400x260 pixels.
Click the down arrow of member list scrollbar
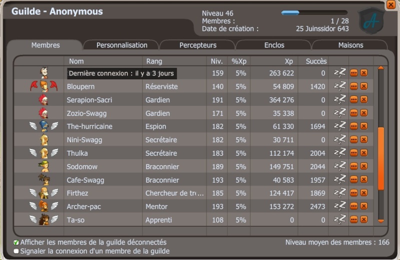tap(381, 221)
